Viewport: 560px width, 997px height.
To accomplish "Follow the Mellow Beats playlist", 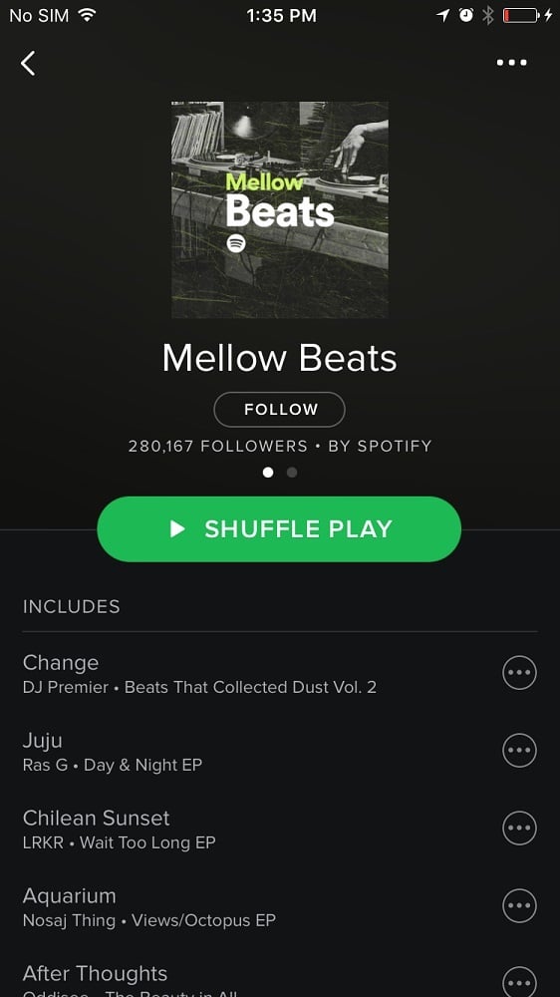I will (x=280, y=410).
